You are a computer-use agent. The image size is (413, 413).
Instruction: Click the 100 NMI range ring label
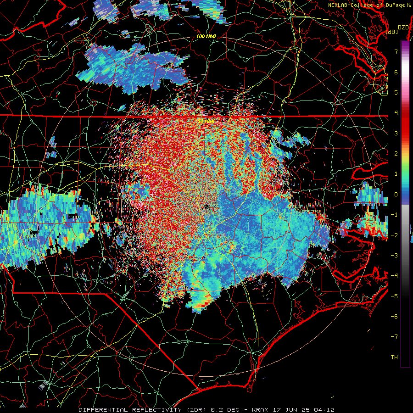click(x=206, y=36)
